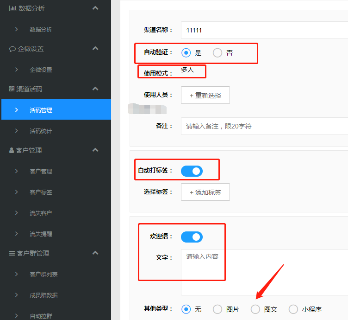Click the bar chart icon beside 数据分析
This screenshot has width=348, height=320.
[x=12, y=8]
